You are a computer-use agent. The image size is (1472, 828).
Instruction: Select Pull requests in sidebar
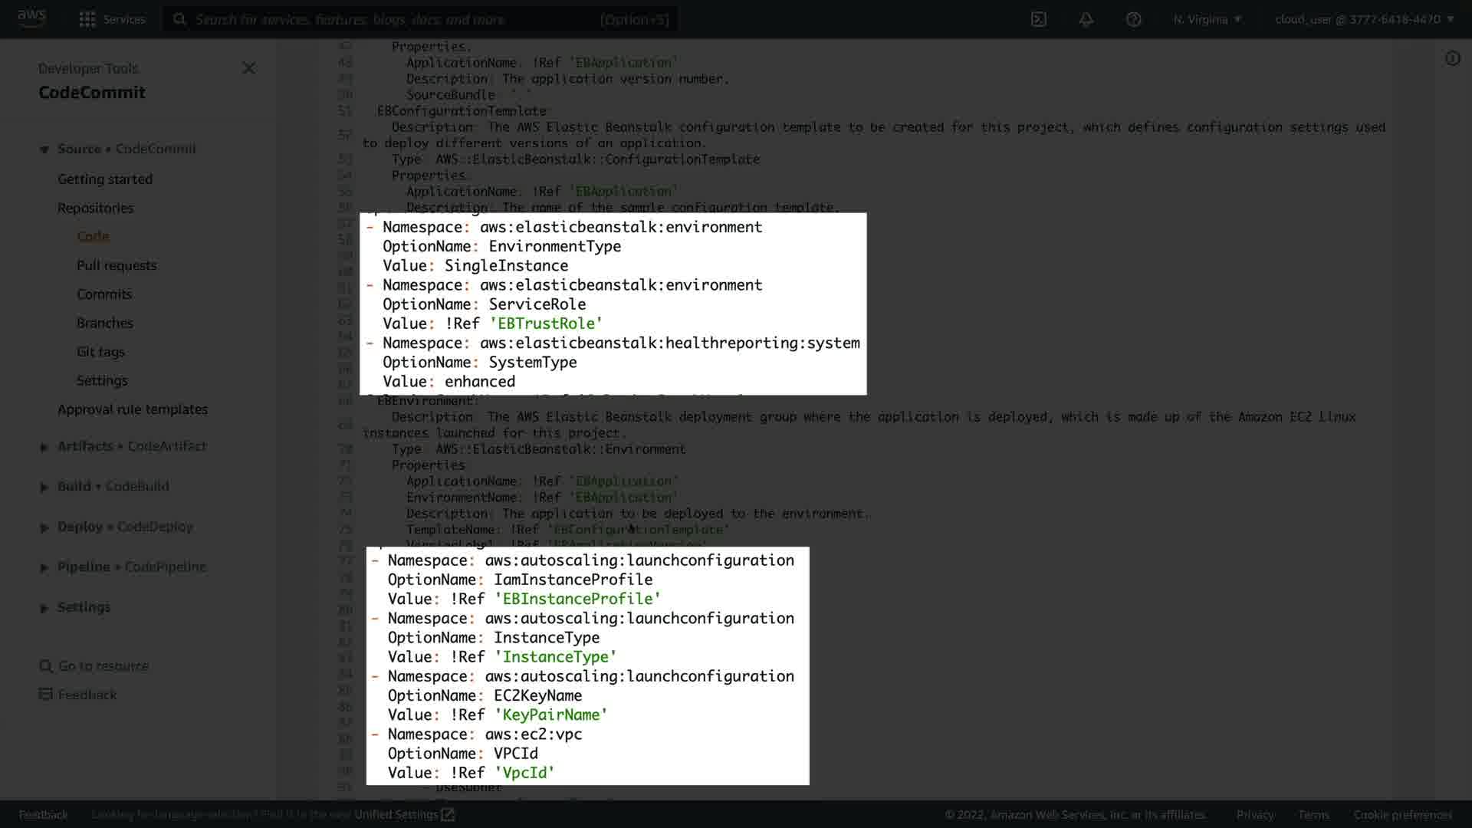[117, 265]
